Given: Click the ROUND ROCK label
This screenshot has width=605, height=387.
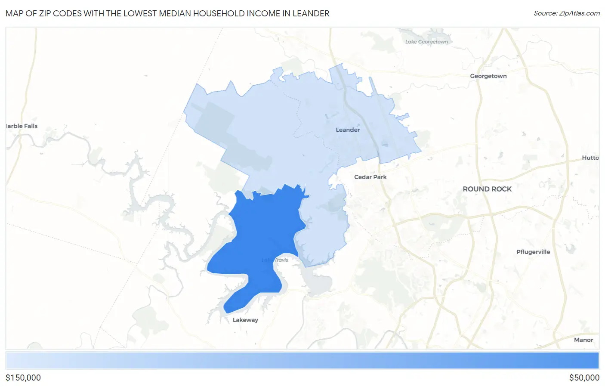Looking at the screenshot, I should click(x=487, y=189).
